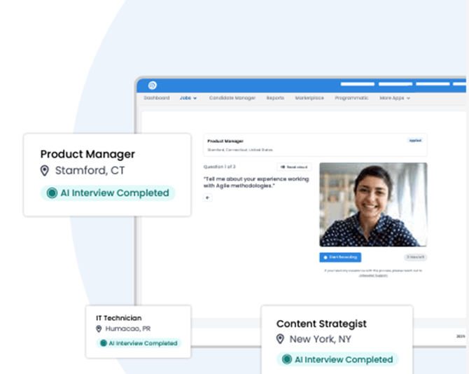469x374 pixels.
Task: Click the location pin beside Humacao, PR
Action: 99,328
